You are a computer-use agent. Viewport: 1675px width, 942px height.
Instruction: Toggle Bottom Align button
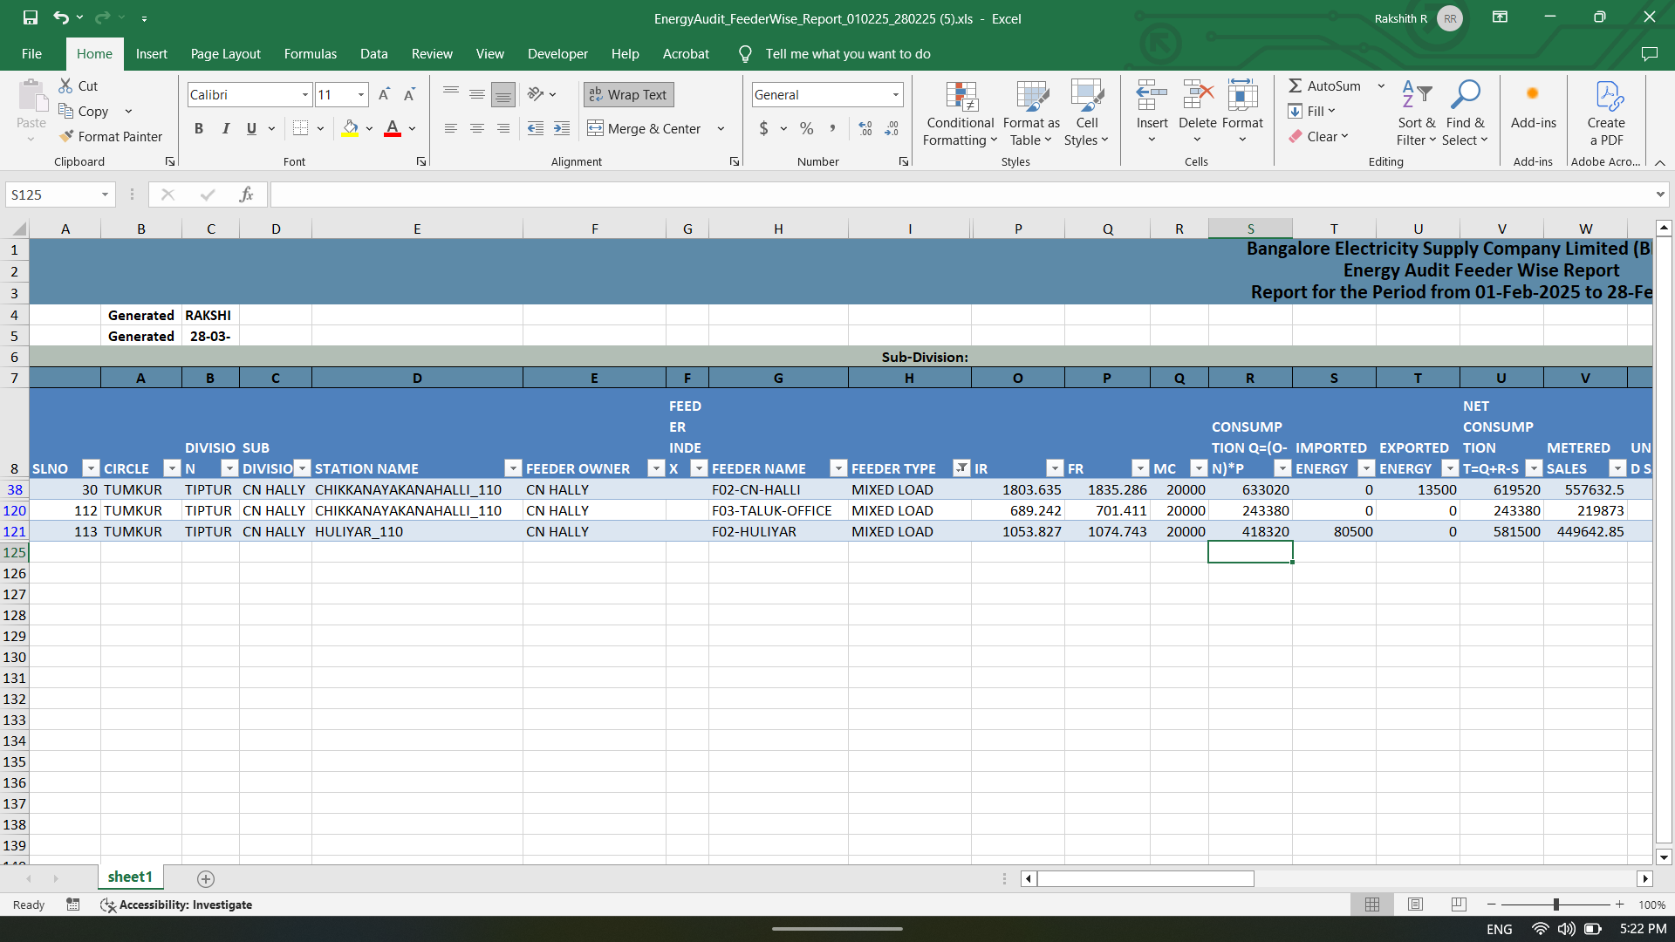[503, 94]
